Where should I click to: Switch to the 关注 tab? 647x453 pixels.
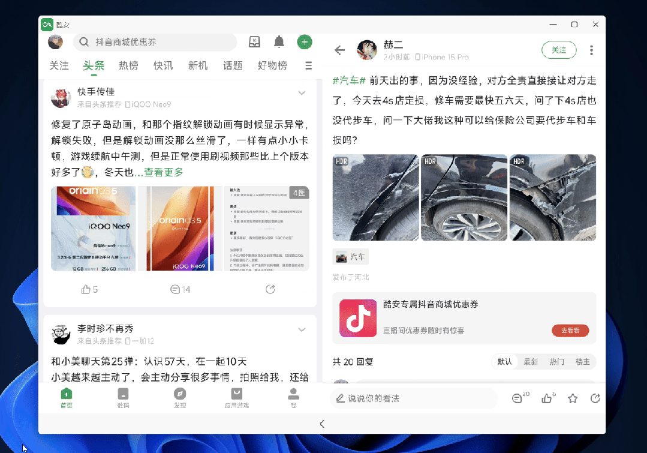(59, 65)
